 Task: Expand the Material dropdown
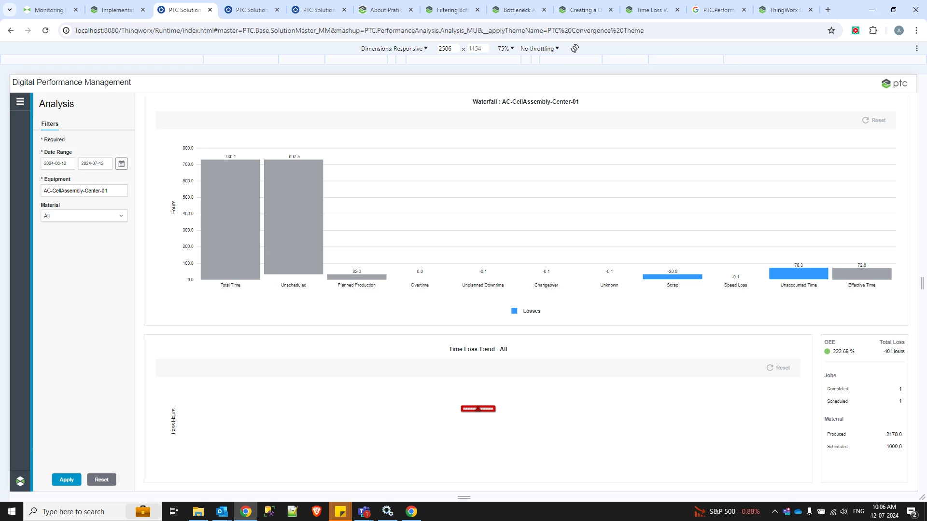[x=84, y=216]
